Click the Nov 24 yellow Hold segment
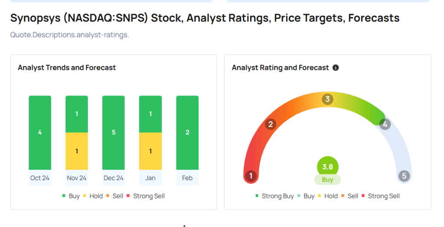Image resolution: width=444 pixels, height=227 pixels. 77,151
